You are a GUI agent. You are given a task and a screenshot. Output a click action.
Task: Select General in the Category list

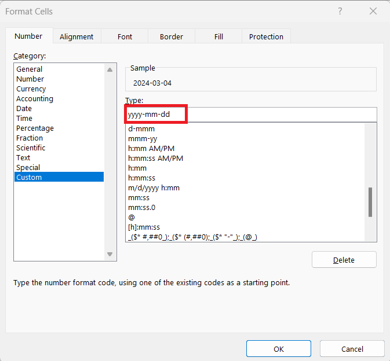pyautogui.click(x=59, y=69)
